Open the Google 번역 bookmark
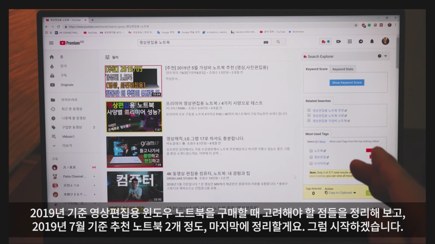This screenshot has width=435, height=244. tap(166, 32)
